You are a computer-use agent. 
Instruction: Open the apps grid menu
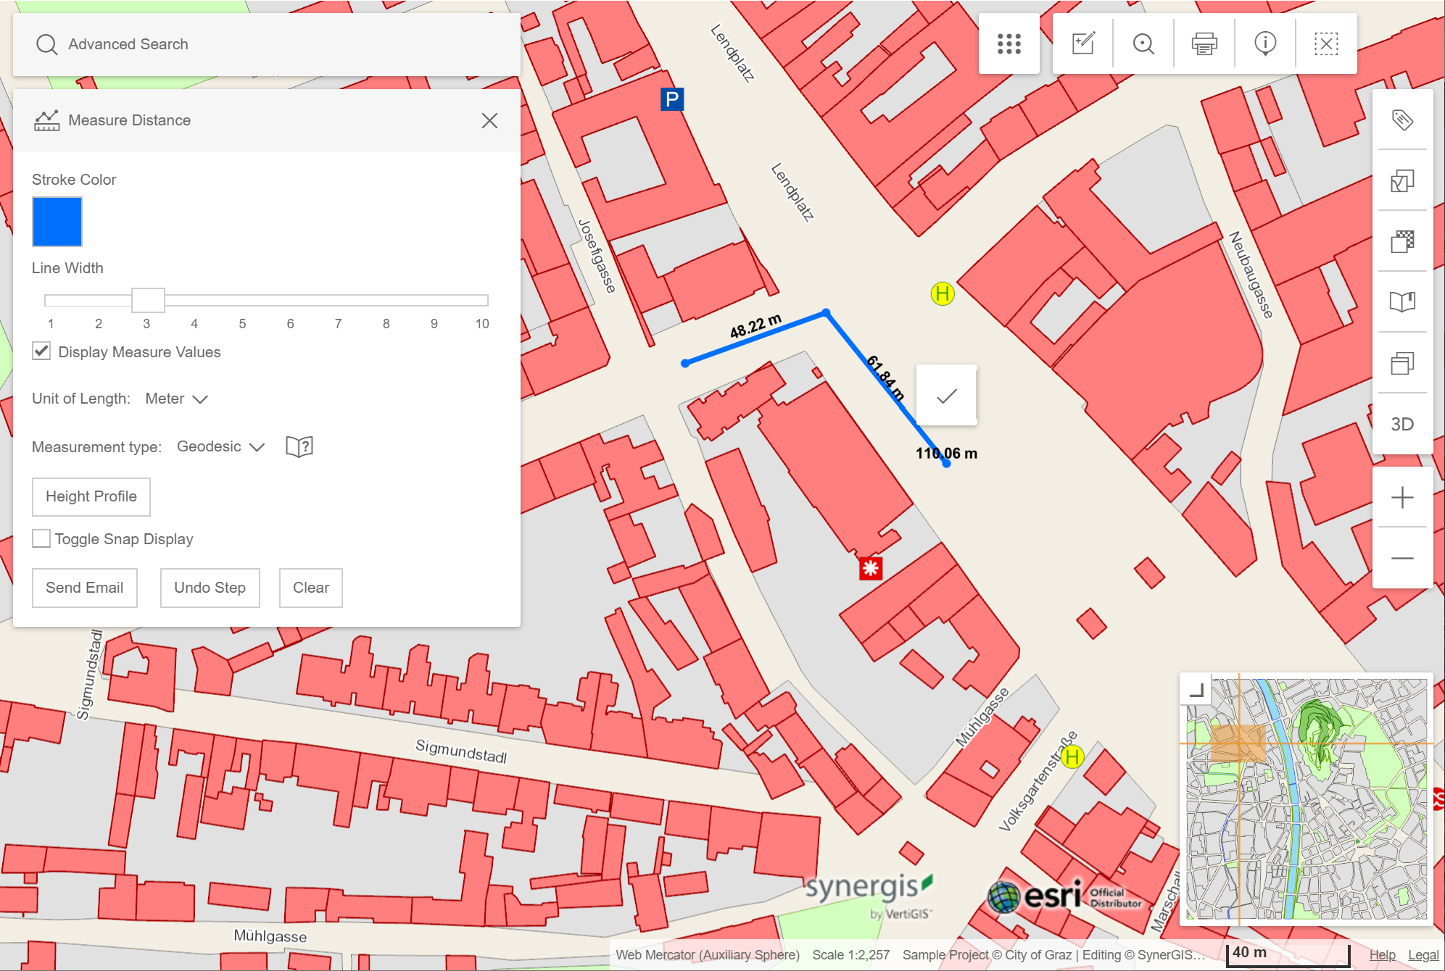[x=1009, y=43]
